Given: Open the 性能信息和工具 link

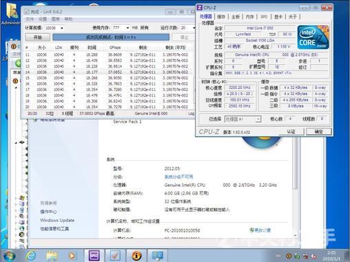Looking at the screenshot, I should [x=54, y=229].
